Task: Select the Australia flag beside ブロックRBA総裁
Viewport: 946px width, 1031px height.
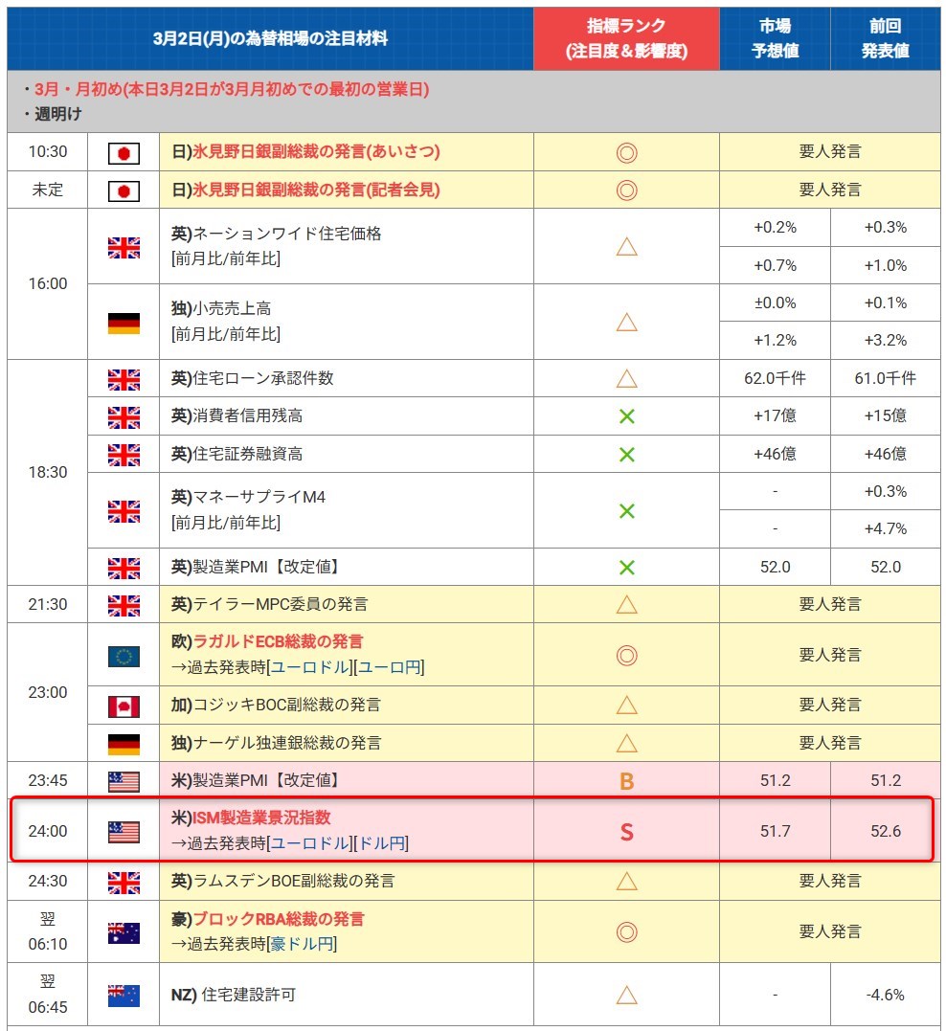Action: [124, 931]
